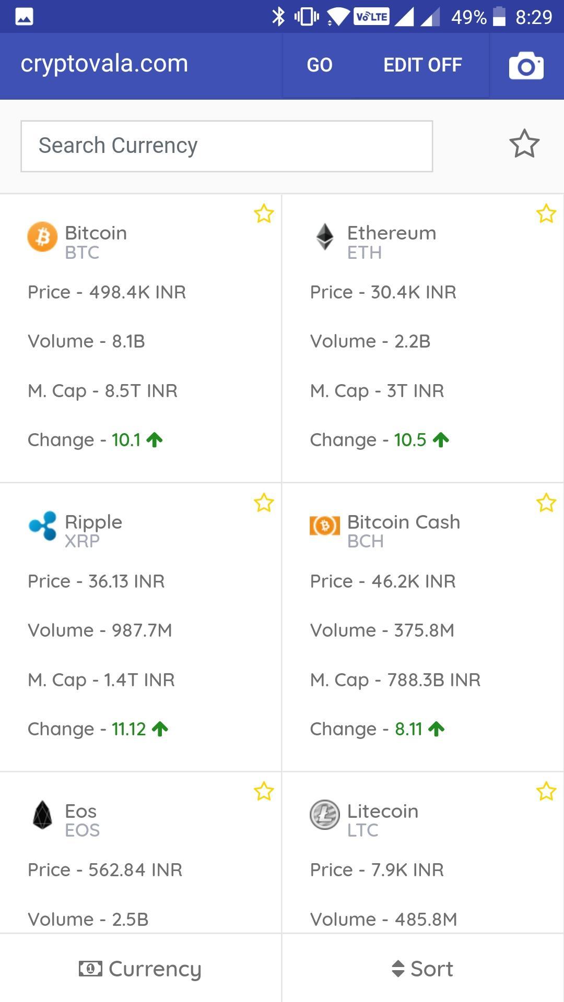Image resolution: width=564 pixels, height=1002 pixels.
Task: Tap the Ethereum logo icon
Action: 325,237
